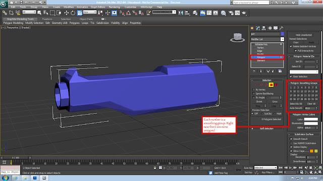This screenshot has height=181, width=323.
Task: Open the Modifier List dropdown
Action: click(x=267, y=39)
